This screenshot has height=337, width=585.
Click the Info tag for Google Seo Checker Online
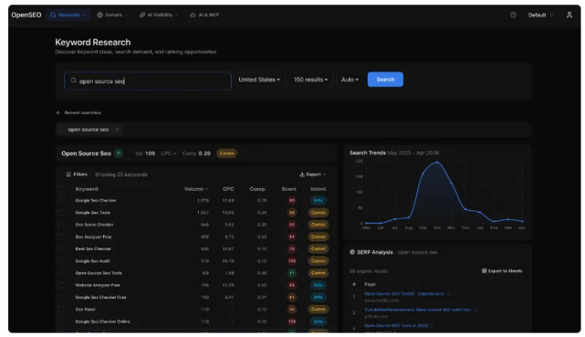(318, 322)
